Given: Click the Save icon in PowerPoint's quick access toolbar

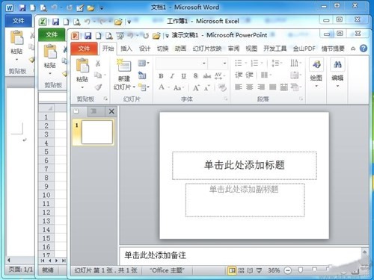Looking at the screenshot, I should [x=88, y=36].
